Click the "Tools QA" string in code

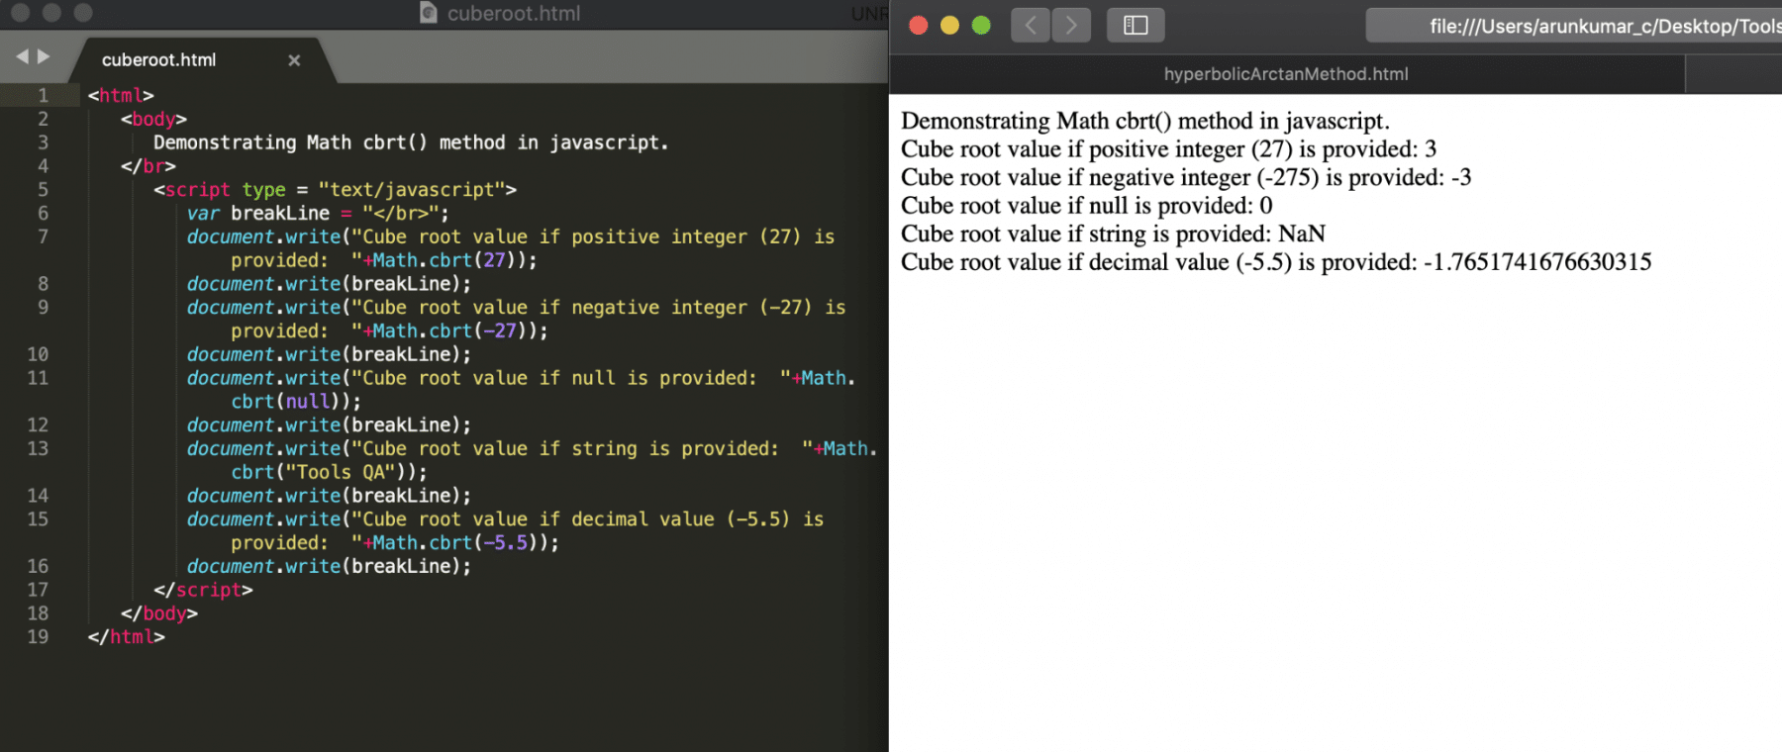point(341,472)
